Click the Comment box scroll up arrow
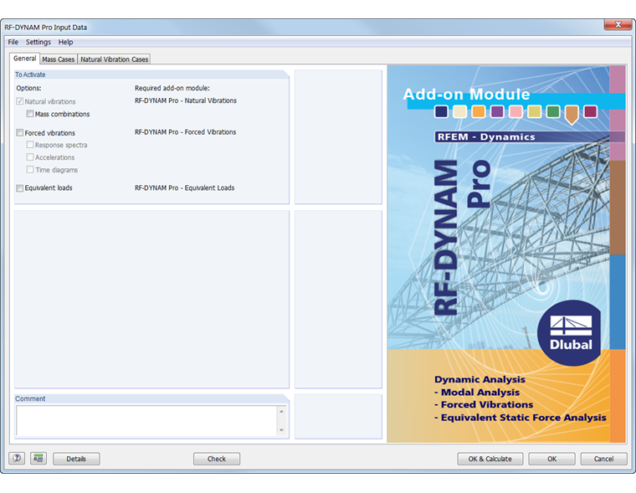 [281, 412]
